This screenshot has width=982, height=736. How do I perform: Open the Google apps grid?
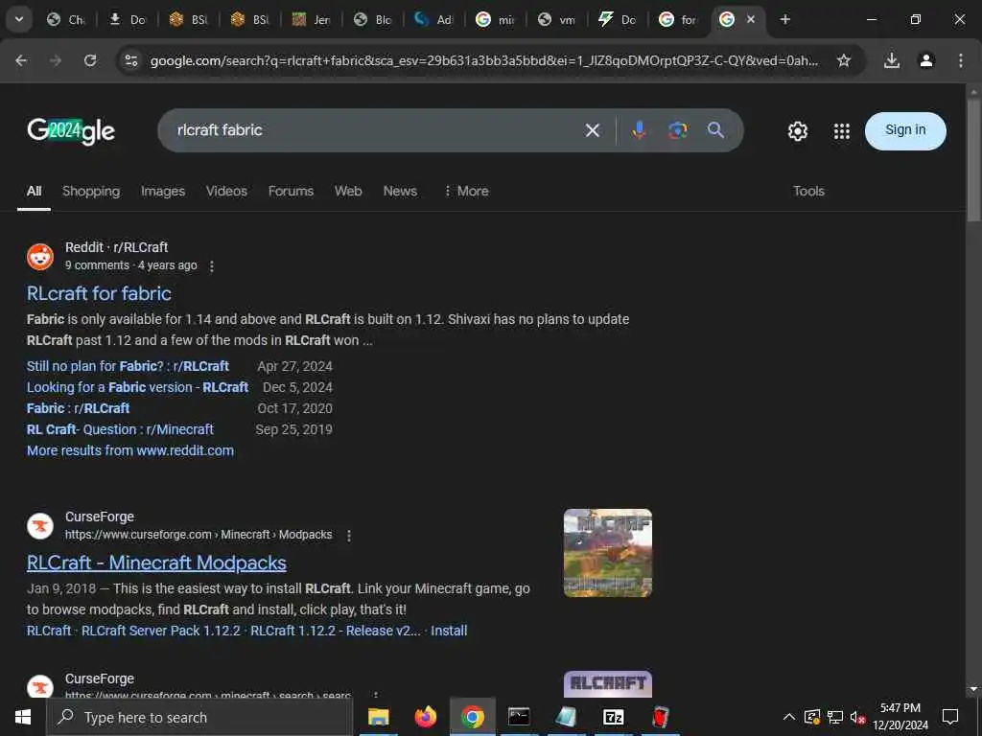(842, 130)
